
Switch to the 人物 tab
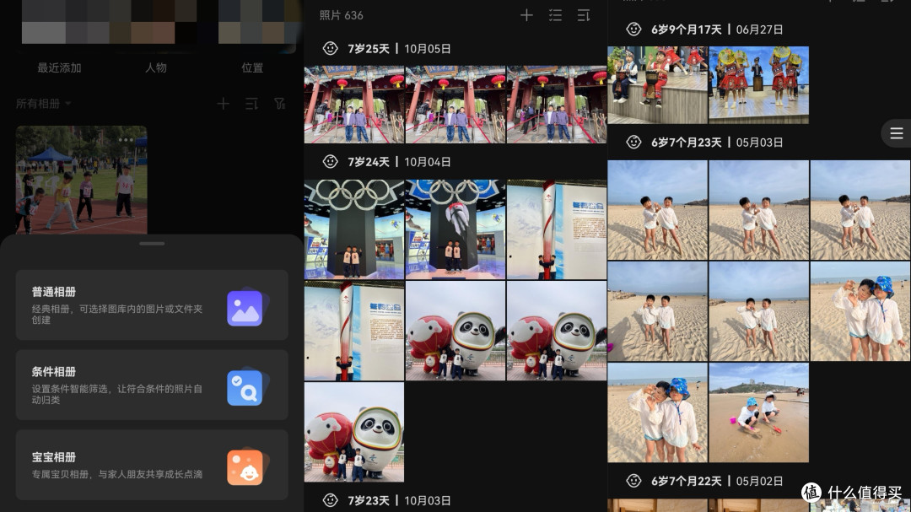point(156,68)
